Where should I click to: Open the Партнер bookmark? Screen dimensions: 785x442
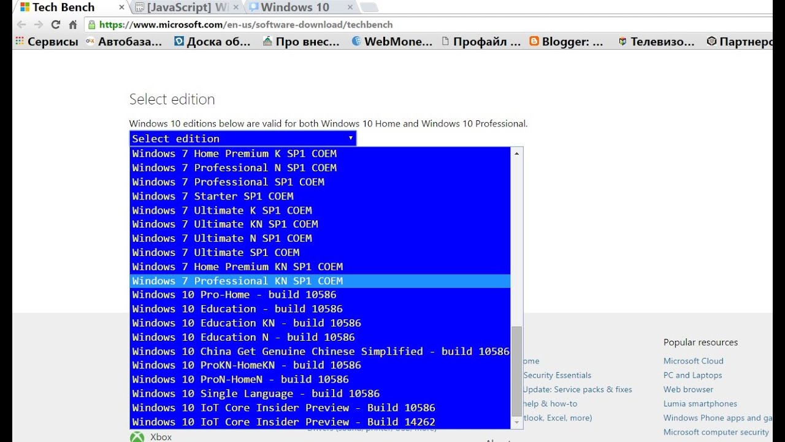(x=740, y=42)
